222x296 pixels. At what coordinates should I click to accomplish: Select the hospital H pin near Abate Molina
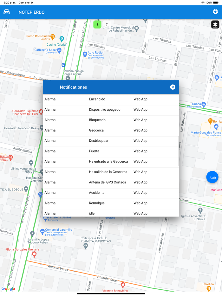pyautogui.click(x=10, y=158)
